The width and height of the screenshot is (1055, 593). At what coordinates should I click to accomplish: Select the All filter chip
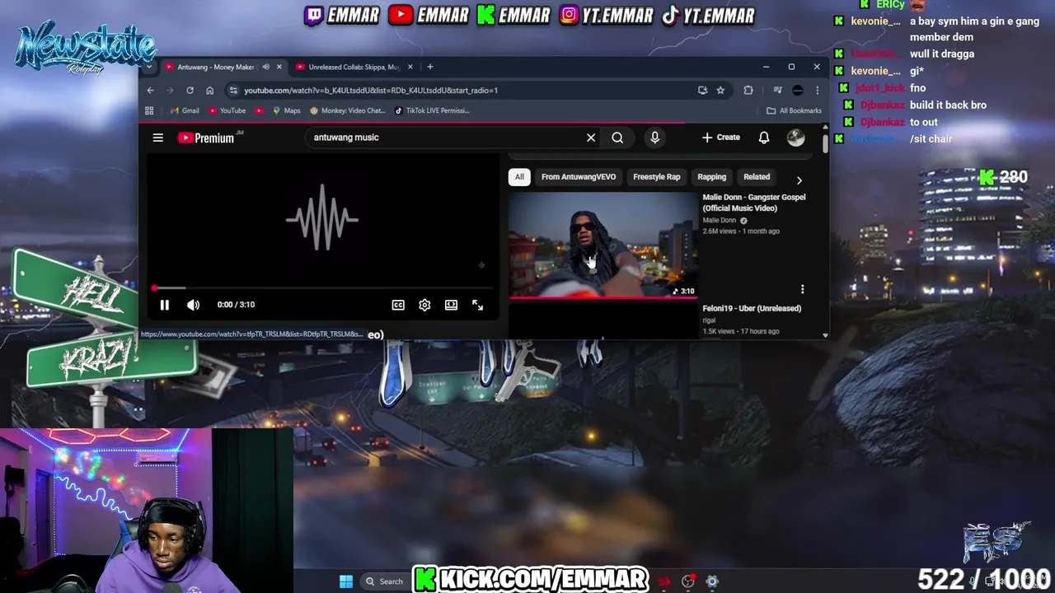click(x=519, y=177)
